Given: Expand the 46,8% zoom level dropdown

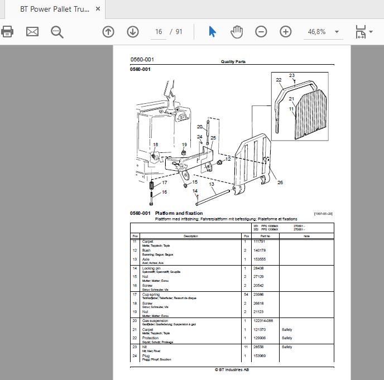Looking at the screenshot, I should [x=337, y=32].
